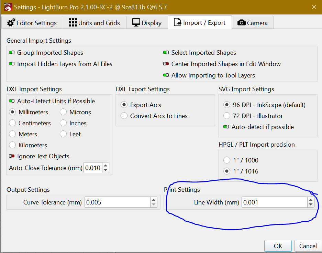
Task: Turn on Ignore Text Objects
Action: [12, 156]
